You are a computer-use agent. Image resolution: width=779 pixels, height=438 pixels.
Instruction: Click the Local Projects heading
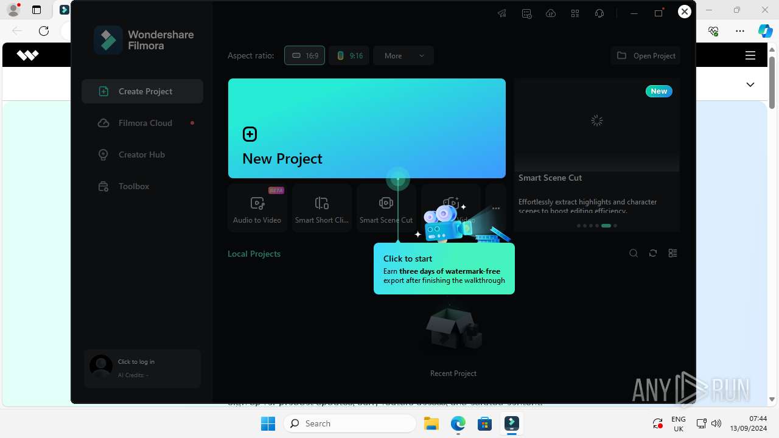[254, 254]
